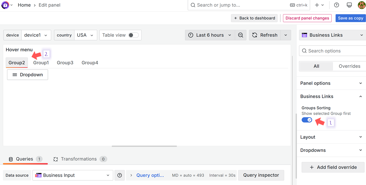Viewport: 366px width, 185px height.
Task: Toggle the Table view switch
Action: (x=134, y=35)
